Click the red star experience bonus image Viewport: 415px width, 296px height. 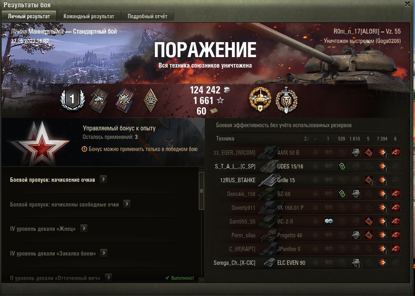click(40, 143)
